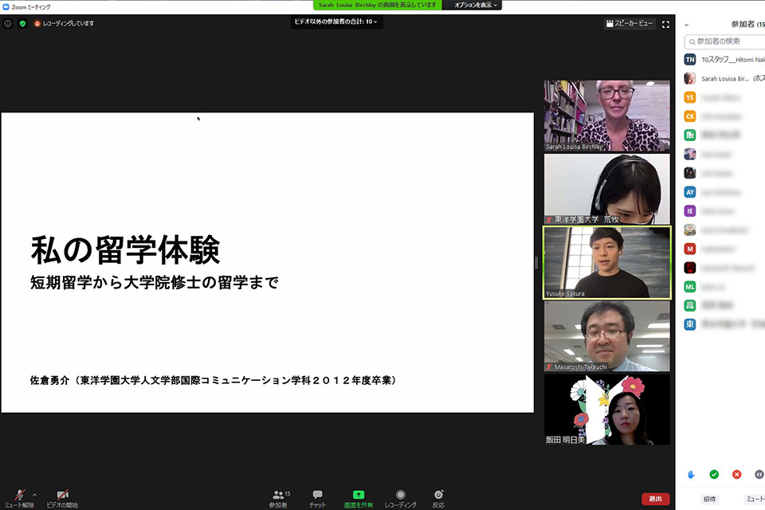Select 東洋学園大学 荒牧 video thumbnail
Viewport: 765px width, 510px height.
tap(607, 190)
